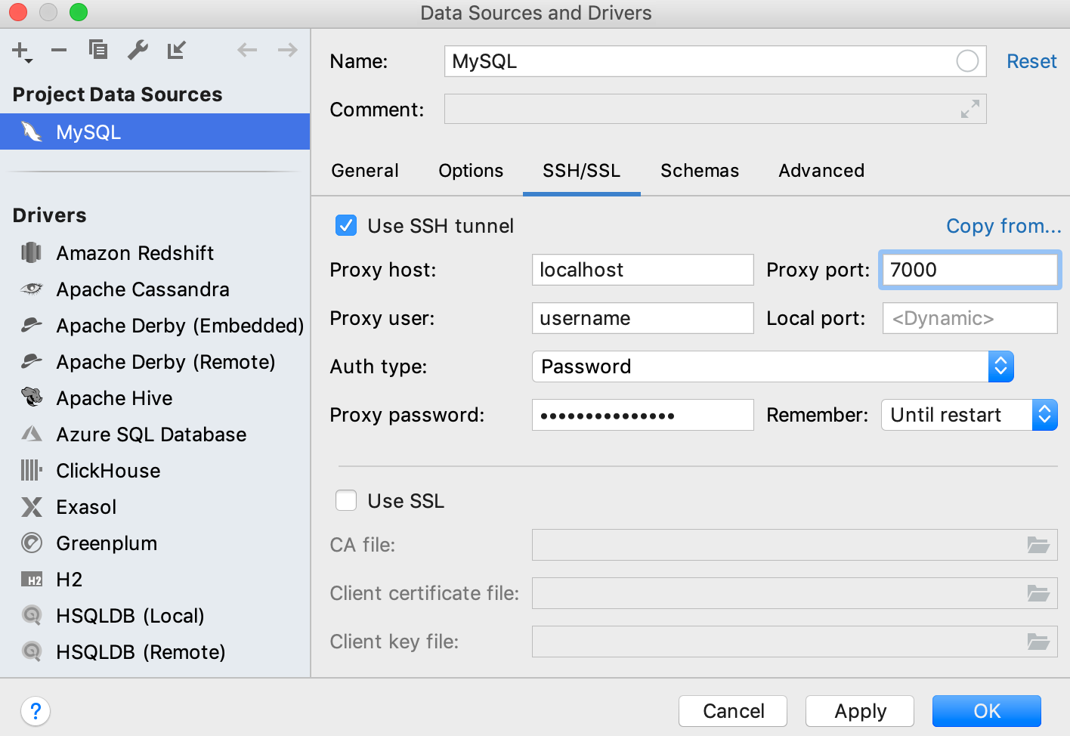Click the Add data source plus icon
This screenshot has height=736, width=1070.
coord(22,51)
